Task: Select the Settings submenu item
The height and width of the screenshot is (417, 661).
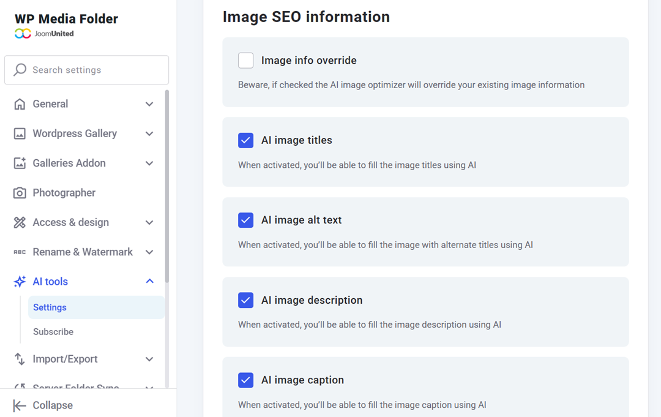Action: (96, 307)
